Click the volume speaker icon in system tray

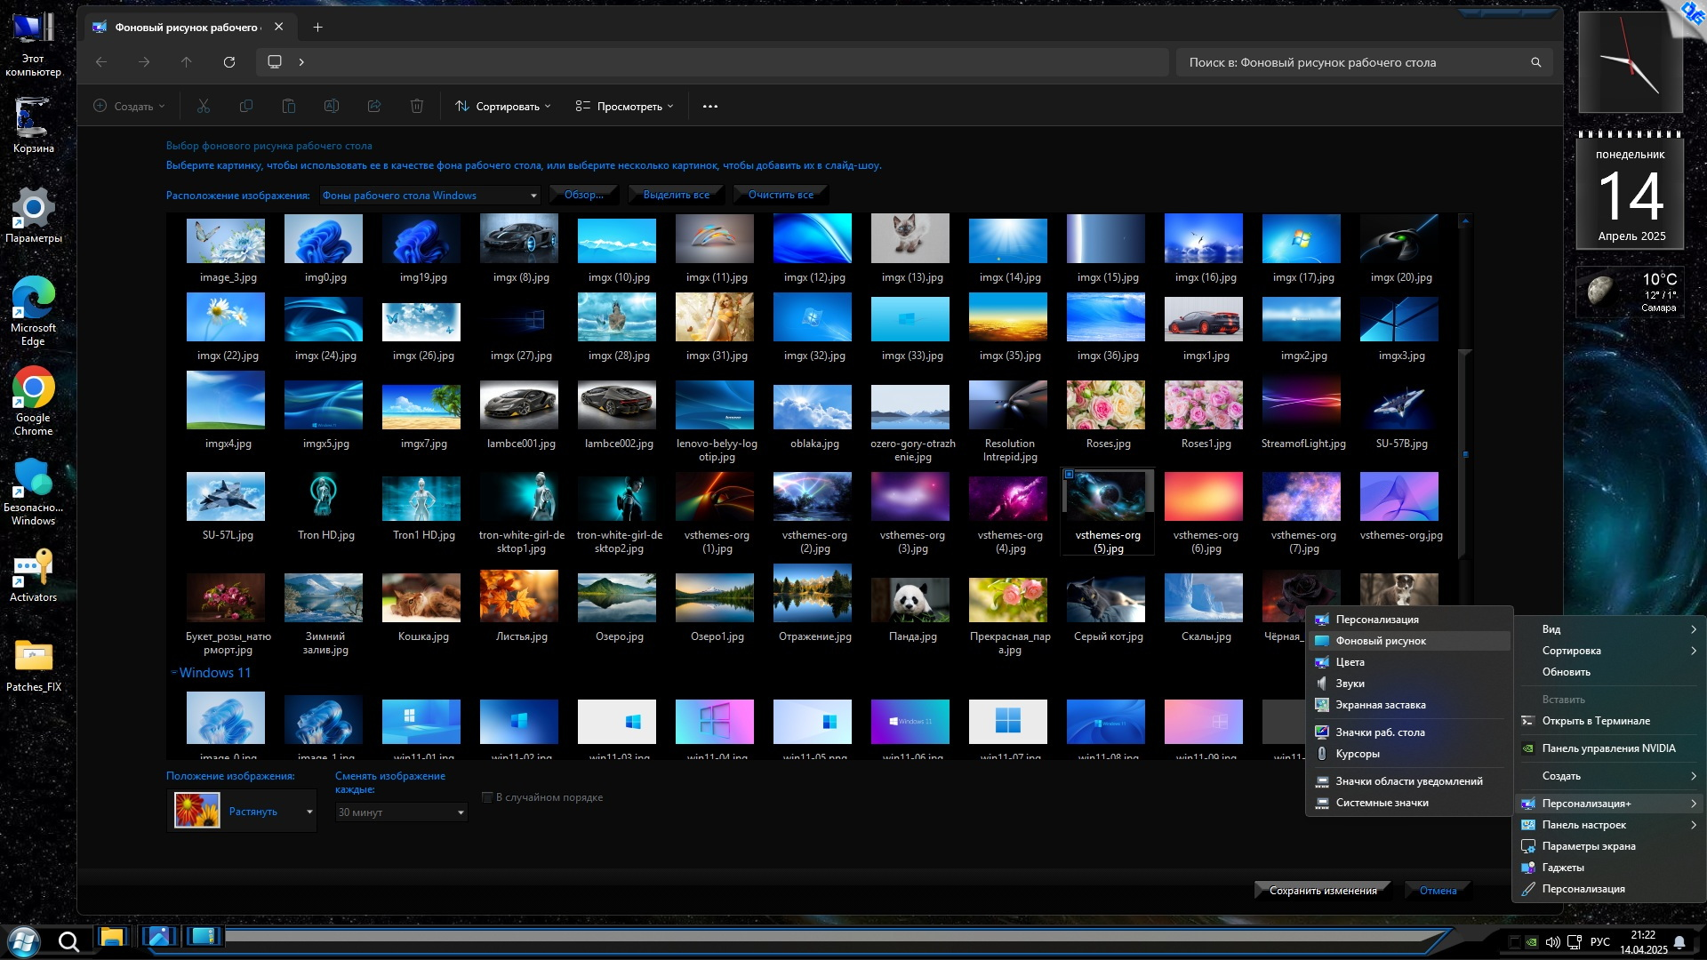coord(1552,942)
